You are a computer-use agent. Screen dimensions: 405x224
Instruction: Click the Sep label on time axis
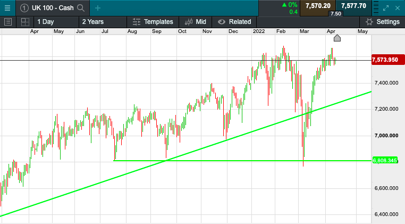pos(157,31)
